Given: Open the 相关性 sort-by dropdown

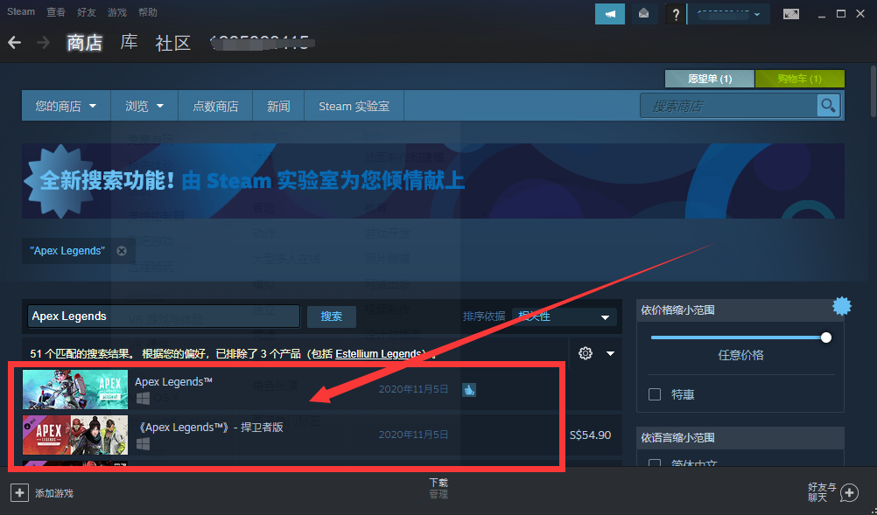Looking at the screenshot, I should (x=564, y=317).
